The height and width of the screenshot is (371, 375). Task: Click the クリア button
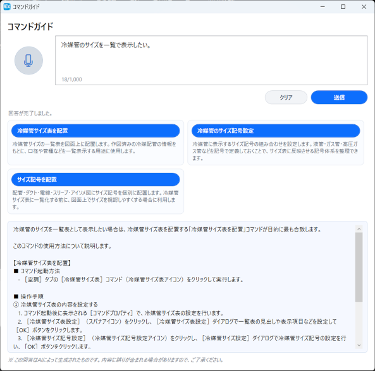click(286, 97)
